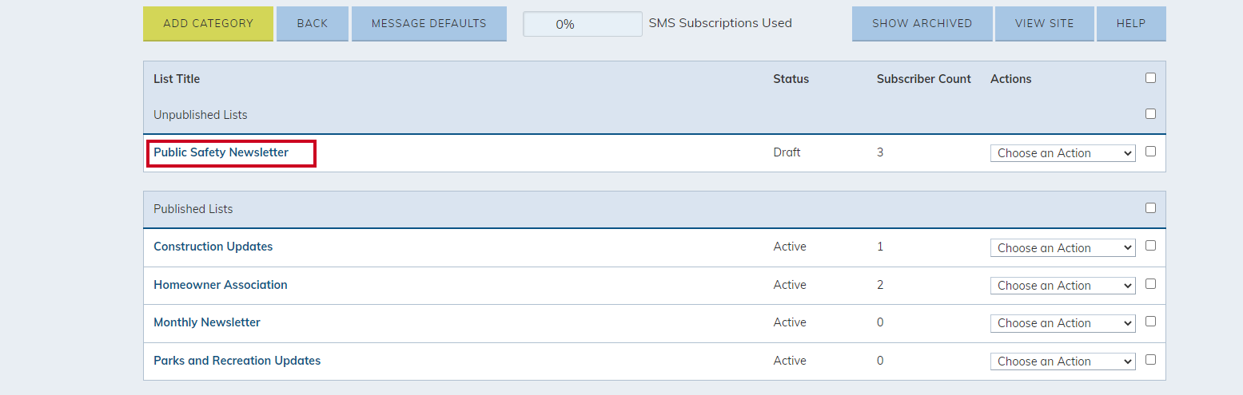Open the Monthly Newsletter list
Viewport: 1243px width, 395px height.
click(x=207, y=322)
